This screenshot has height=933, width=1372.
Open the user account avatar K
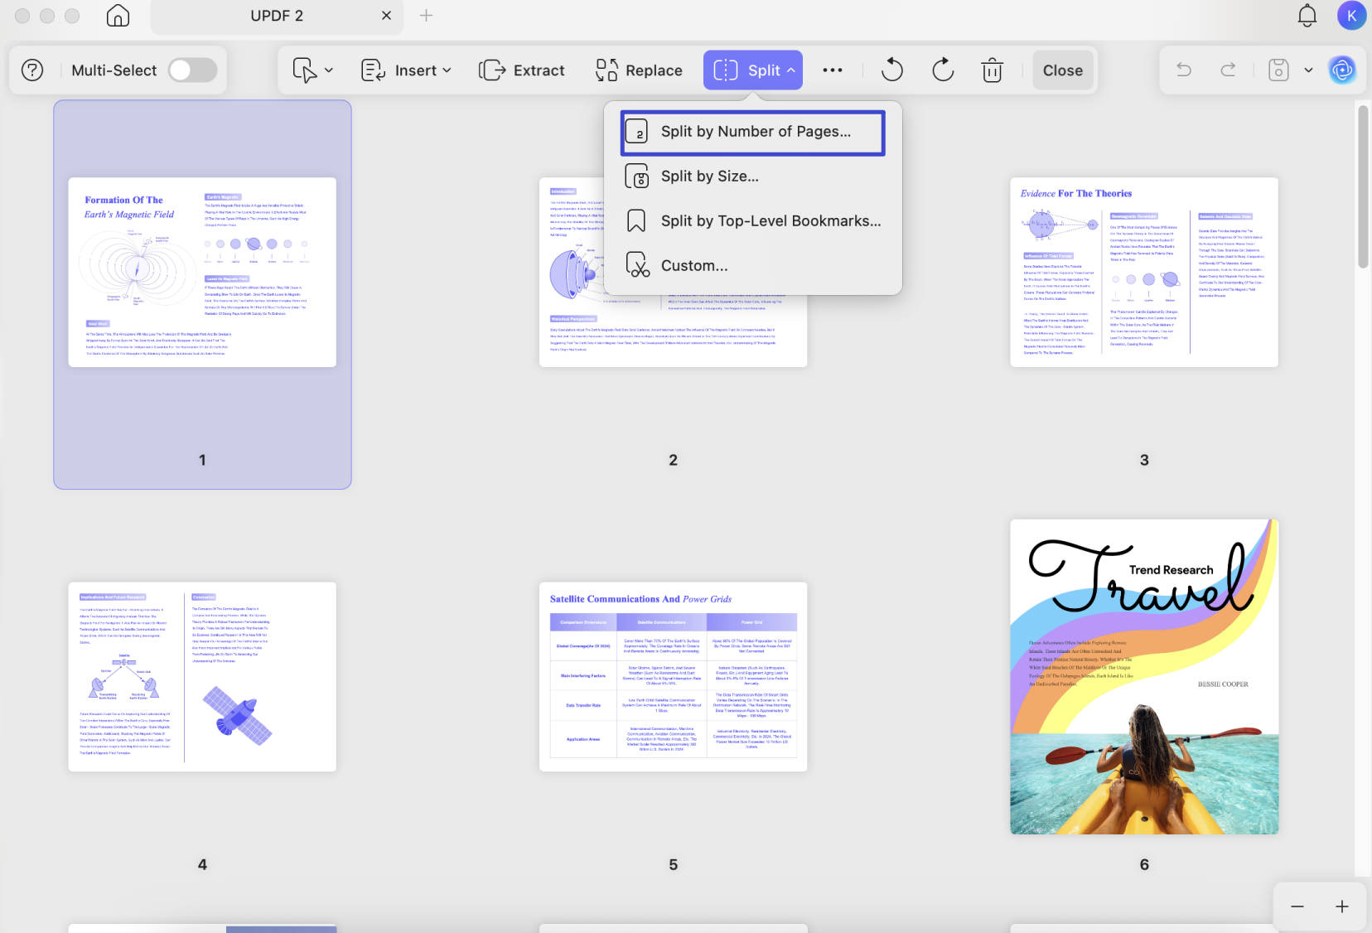[1351, 16]
